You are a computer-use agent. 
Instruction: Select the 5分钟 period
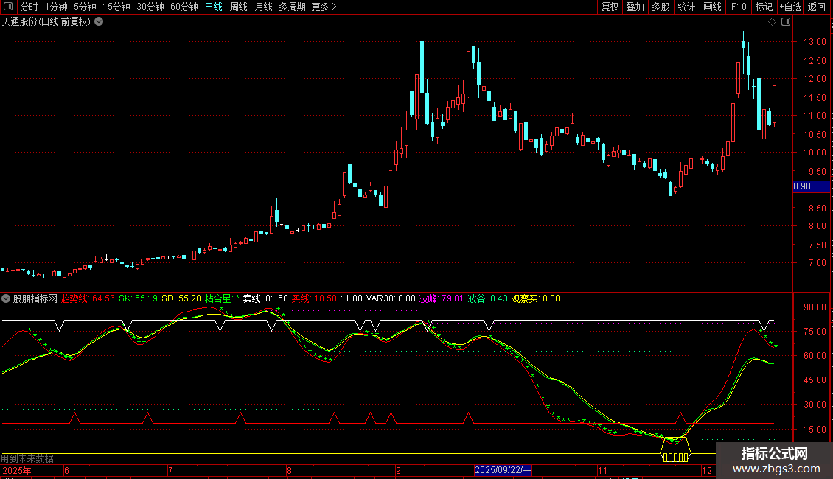click(85, 7)
